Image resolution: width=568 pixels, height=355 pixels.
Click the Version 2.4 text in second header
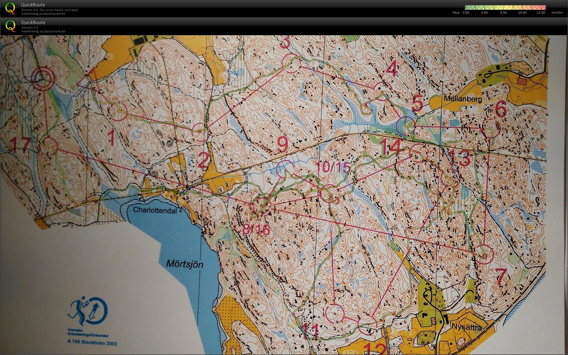[30, 28]
